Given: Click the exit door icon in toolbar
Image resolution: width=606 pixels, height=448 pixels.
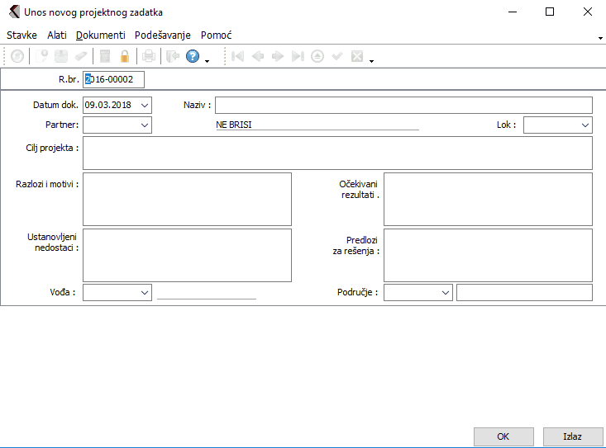Looking at the screenshot, I should tap(172, 57).
